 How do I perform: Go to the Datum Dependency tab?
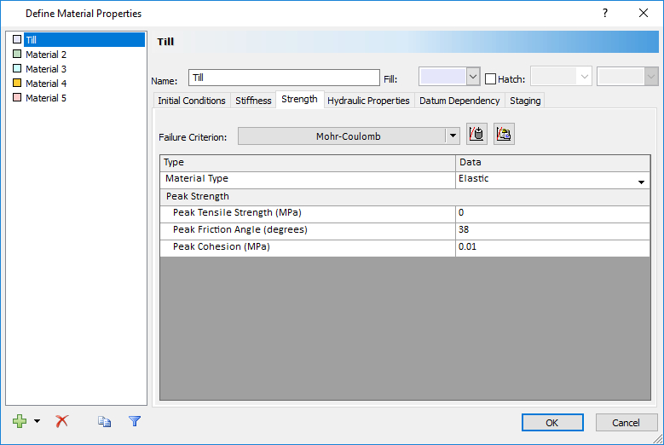pos(459,101)
